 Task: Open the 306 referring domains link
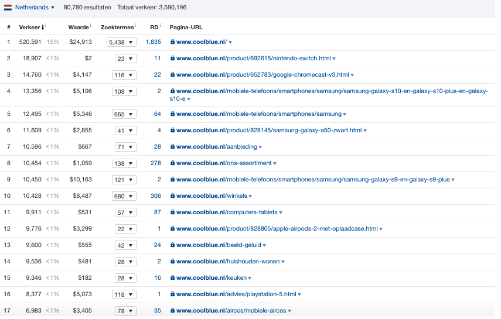point(156,195)
